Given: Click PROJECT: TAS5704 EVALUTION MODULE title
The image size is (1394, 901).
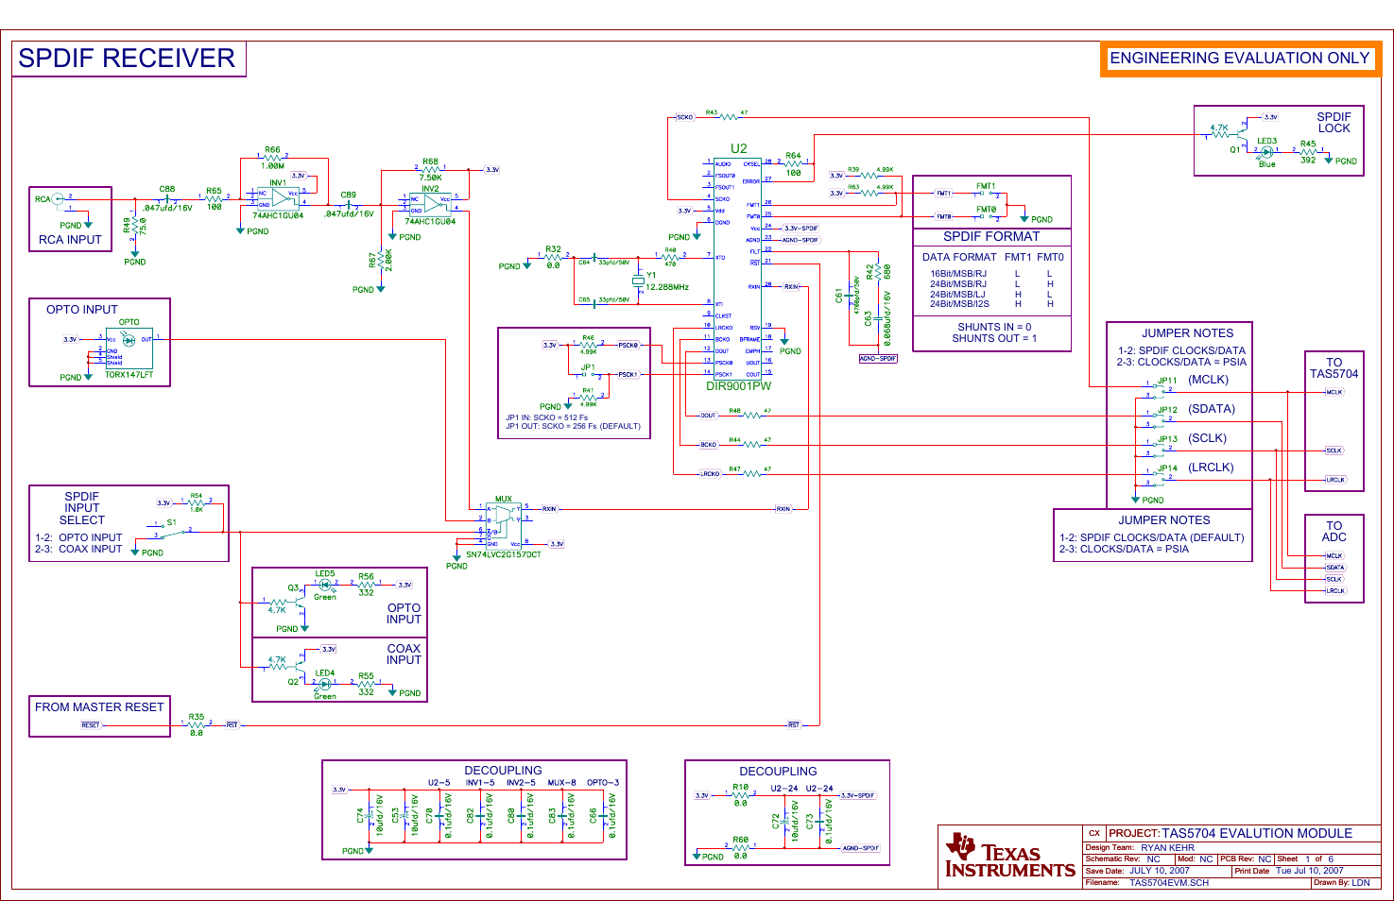Looking at the screenshot, I should [x=1231, y=833].
